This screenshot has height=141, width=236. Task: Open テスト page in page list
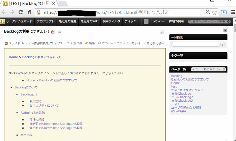coord(176,104)
